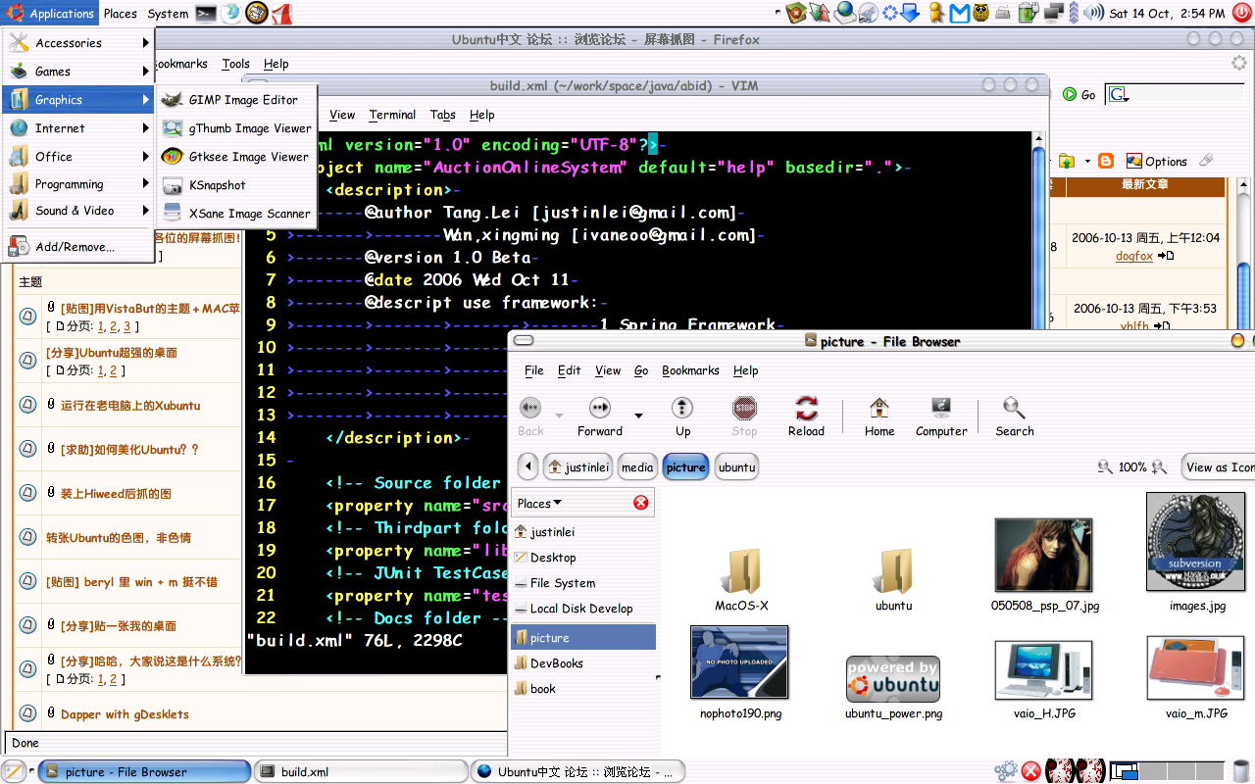
Task: Open gThumb Image Viewer
Action: click(236, 128)
